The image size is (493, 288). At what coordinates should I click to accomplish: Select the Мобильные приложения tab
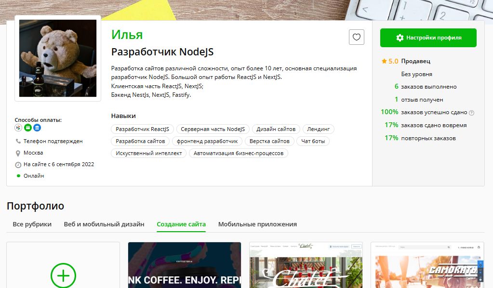[x=257, y=224]
